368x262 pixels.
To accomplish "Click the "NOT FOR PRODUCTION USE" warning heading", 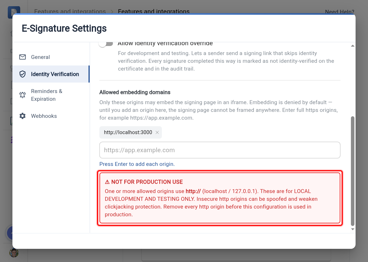I will (147, 182).
